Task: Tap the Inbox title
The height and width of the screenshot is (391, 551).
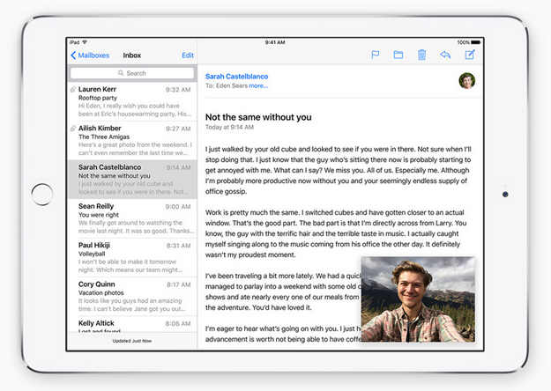Action: click(x=131, y=55)
